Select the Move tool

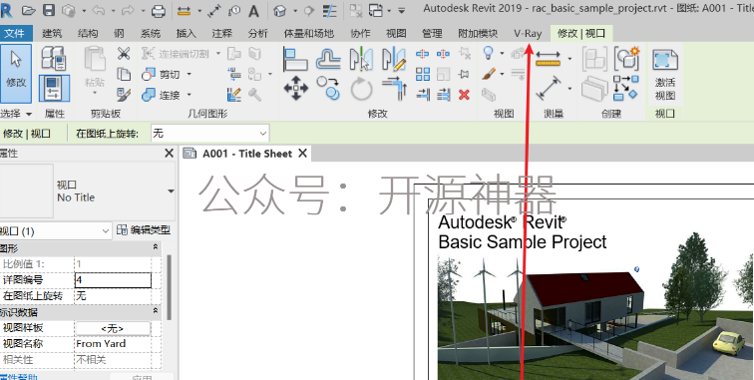click(x=295, y=89)
